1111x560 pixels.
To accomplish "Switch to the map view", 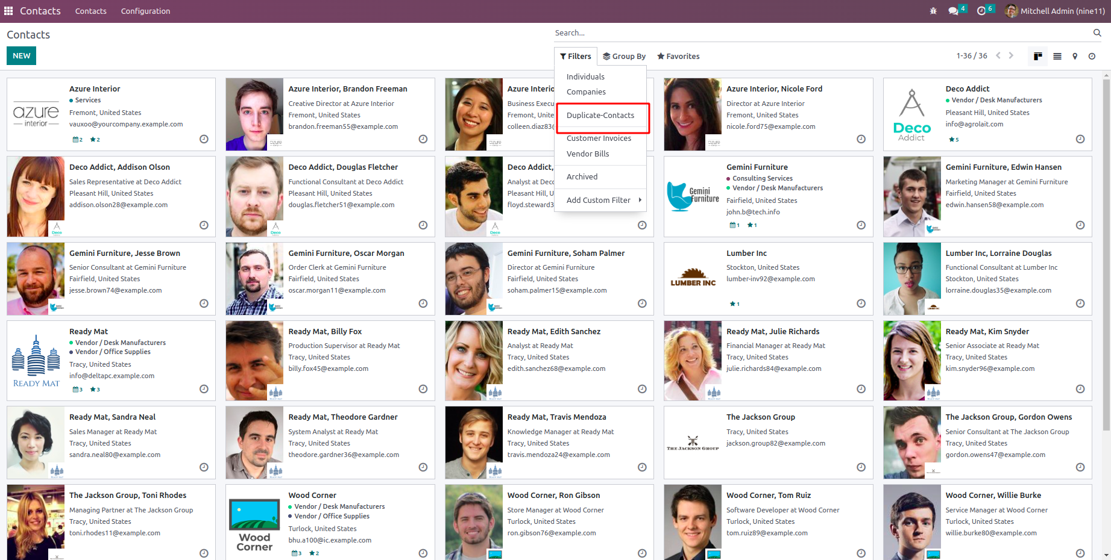I will [x=1075, y=56].
